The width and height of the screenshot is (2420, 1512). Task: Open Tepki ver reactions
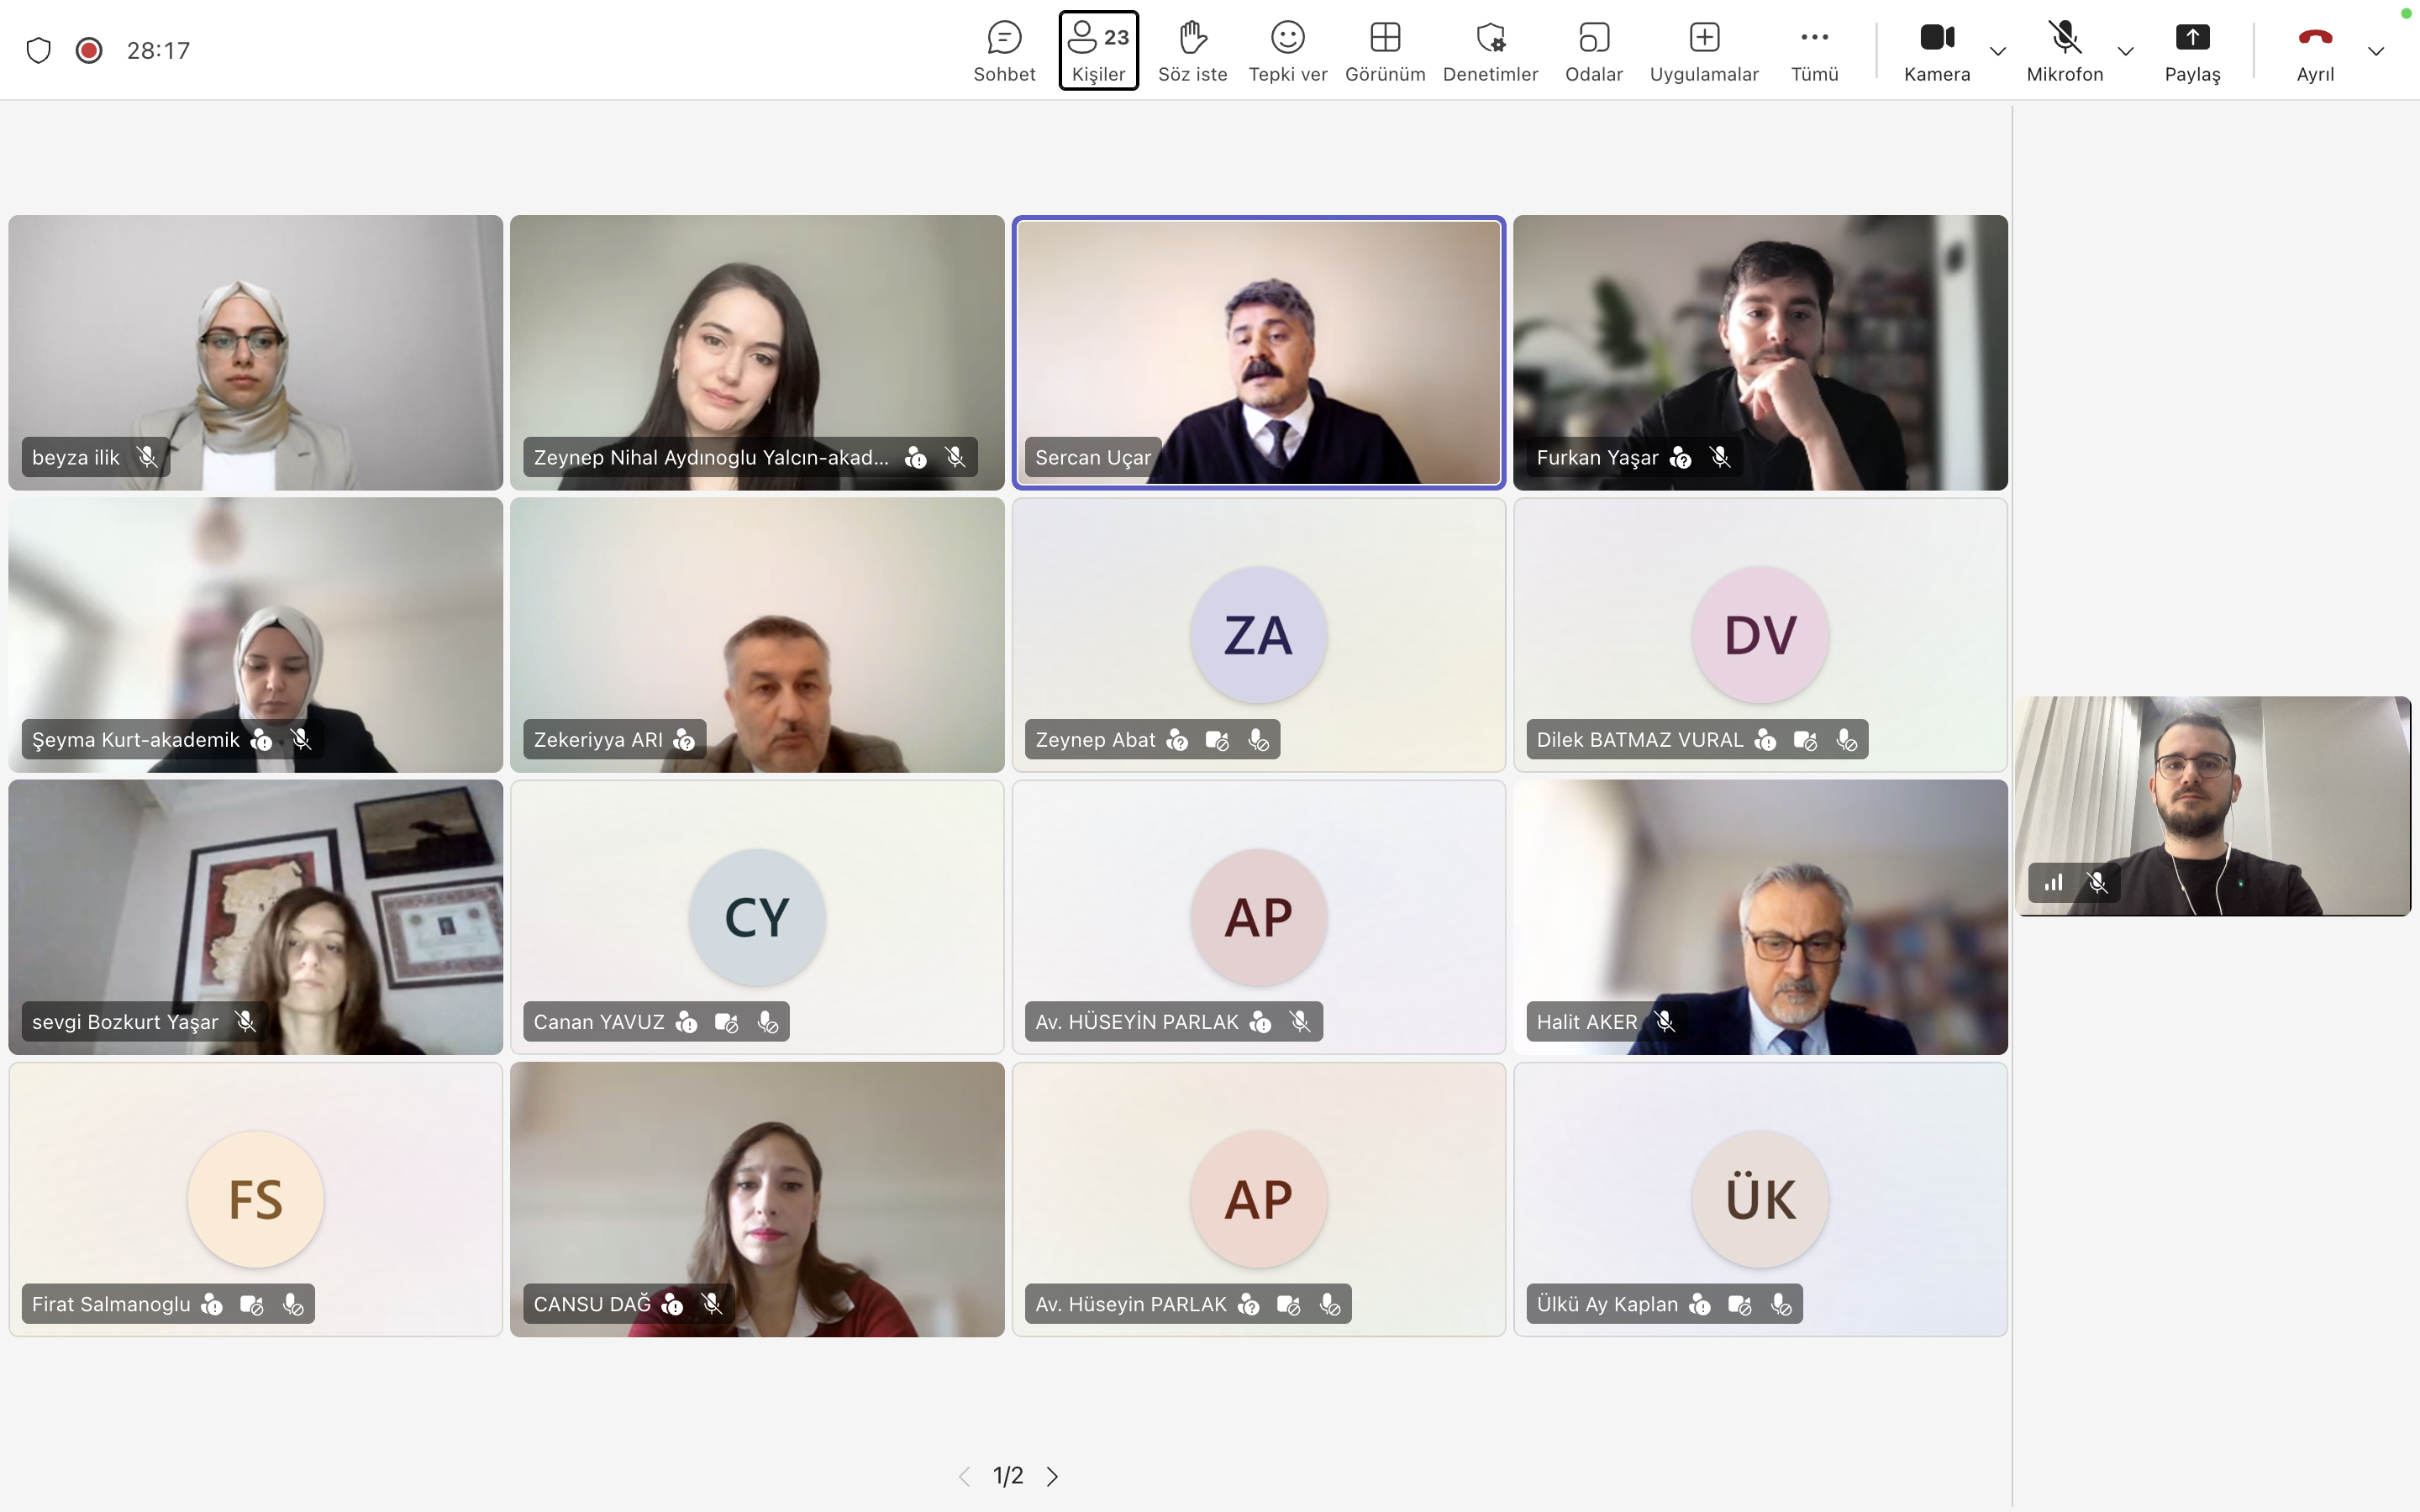click(x=1287, y=50)
